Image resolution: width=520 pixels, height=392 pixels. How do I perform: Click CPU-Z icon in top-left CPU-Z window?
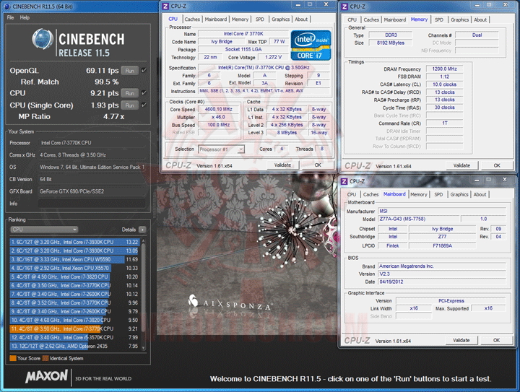[x=165, y=6]
